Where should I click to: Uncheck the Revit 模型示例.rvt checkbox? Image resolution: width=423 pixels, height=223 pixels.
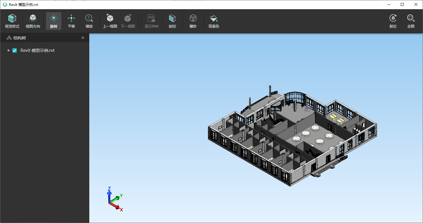pyautogui.click(x=15, y=50)
